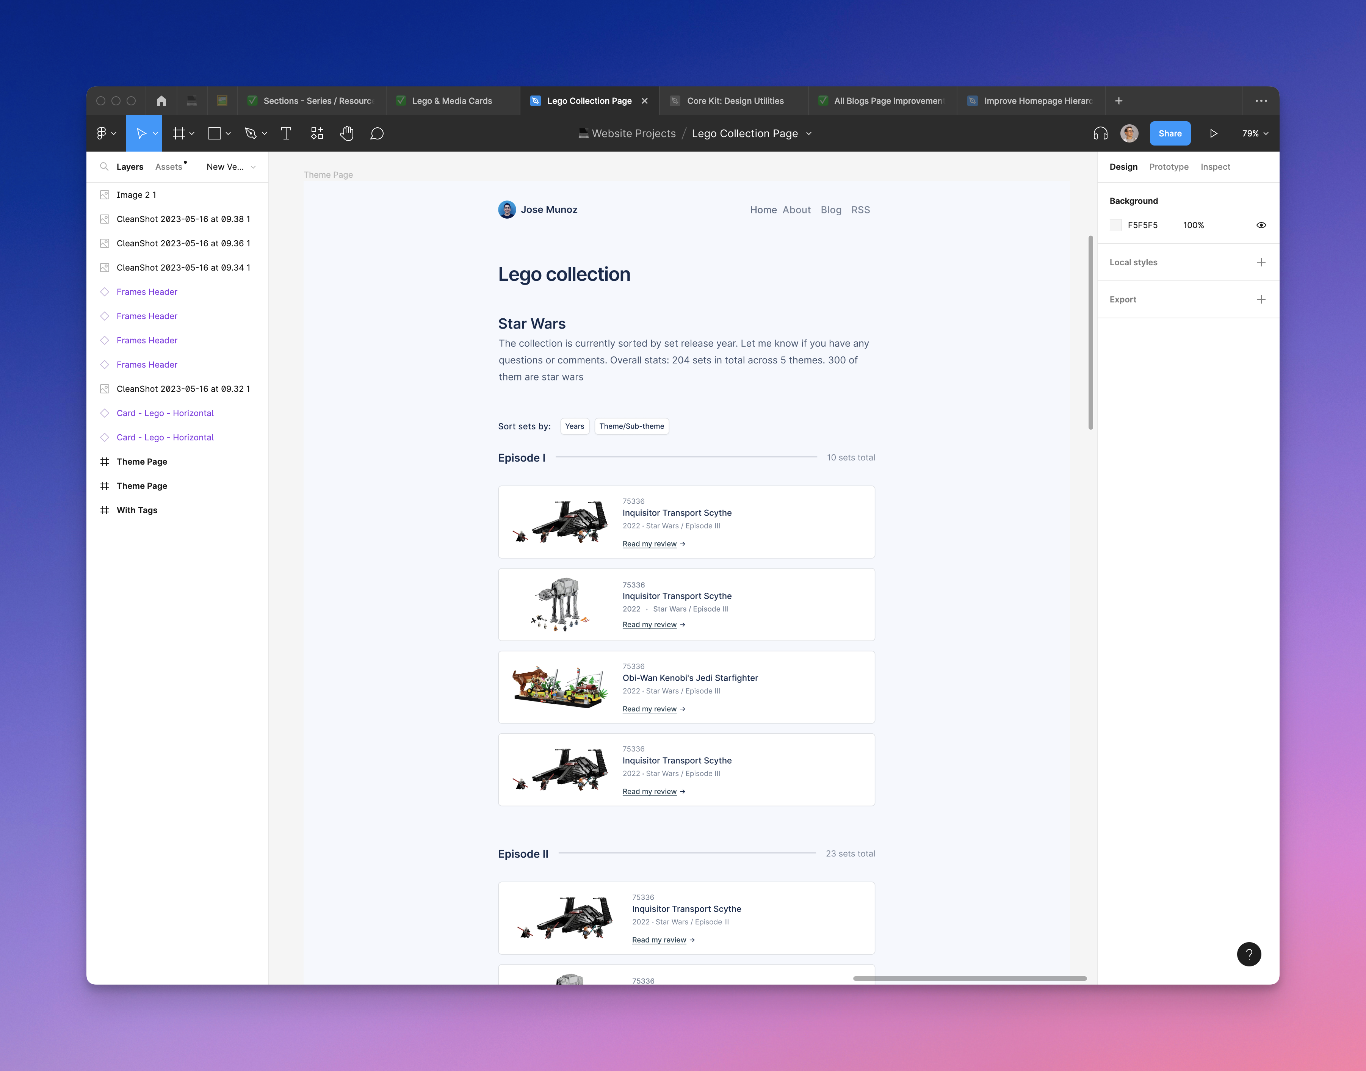Toggle the Prototype tab in right panel
Screen dimensions: 1366x1071
tap(1169, 166)
